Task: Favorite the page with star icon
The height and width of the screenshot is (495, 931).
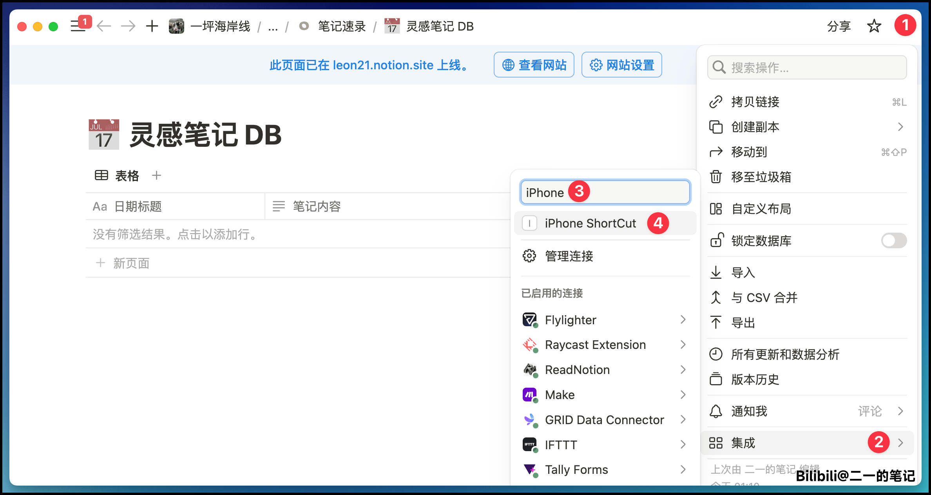Action: 874,26
